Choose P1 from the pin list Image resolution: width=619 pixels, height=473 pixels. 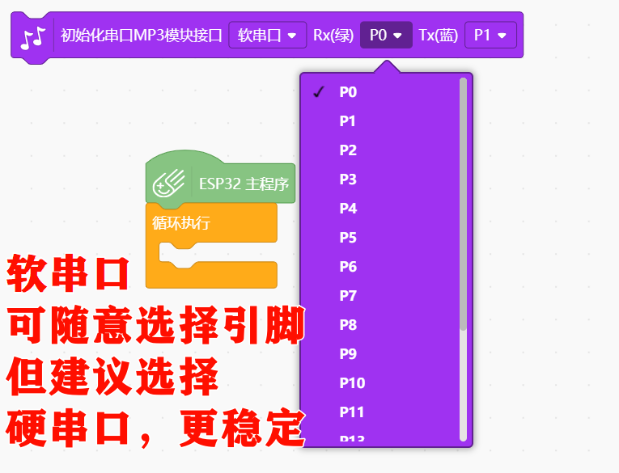(379, 121)
